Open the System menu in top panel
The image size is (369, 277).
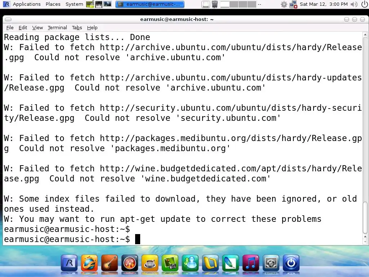[x=74, y=4]
